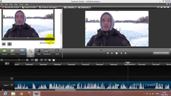The image size is (171, 96).
Task: Expand the Shrink to fit zoom dropdown
Action: point(90,7)
